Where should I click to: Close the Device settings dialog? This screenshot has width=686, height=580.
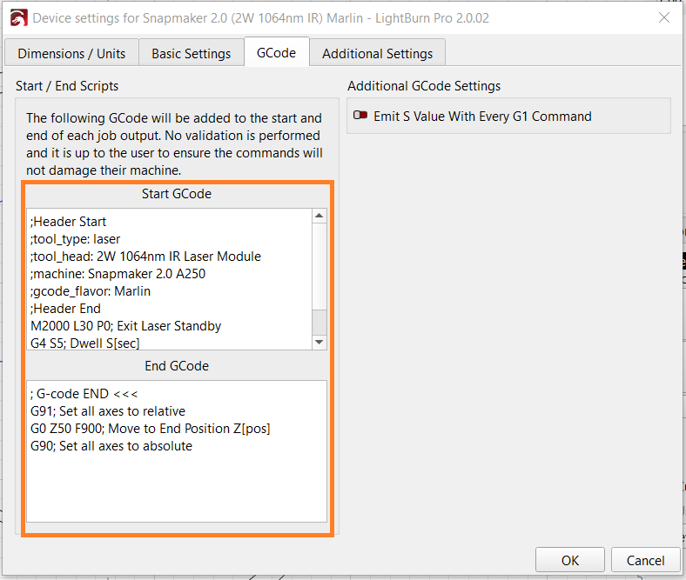664,17
